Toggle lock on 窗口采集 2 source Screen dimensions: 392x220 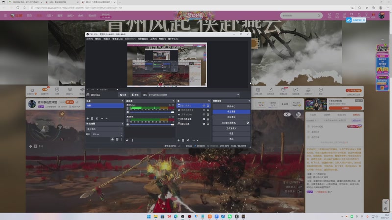point(208,106)
